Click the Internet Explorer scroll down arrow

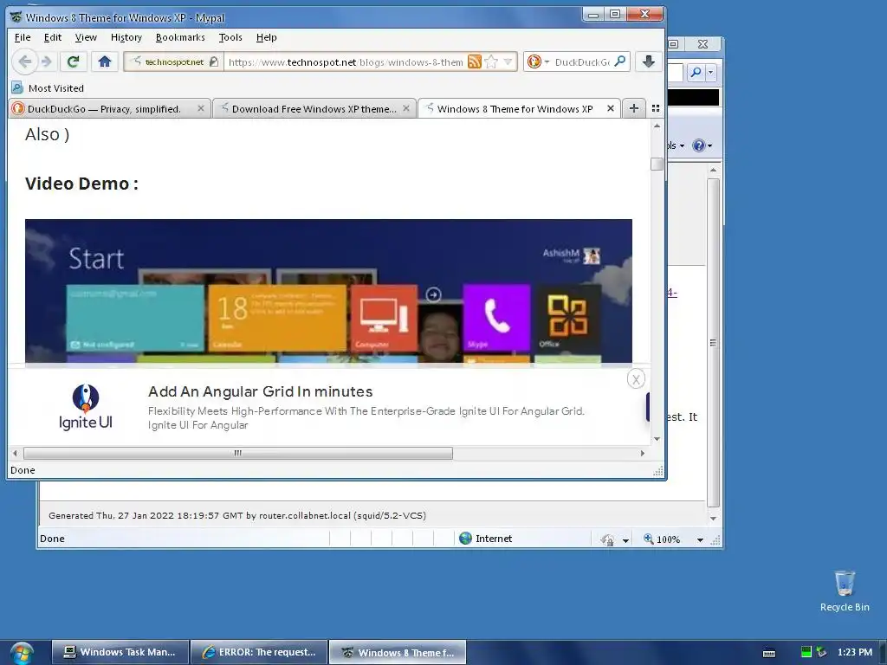[x=714, y=519]
